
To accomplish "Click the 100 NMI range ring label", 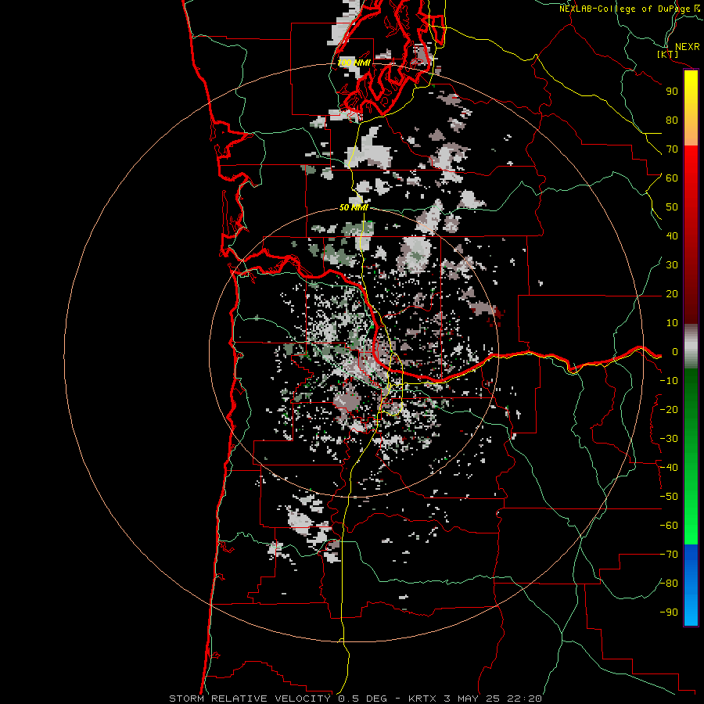I will click(354, 63).
